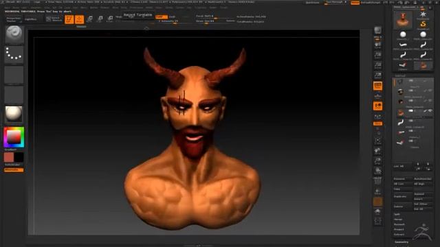
Task: Open the empty texture slot
Action: pyautogui.click(x=14, y=95)
